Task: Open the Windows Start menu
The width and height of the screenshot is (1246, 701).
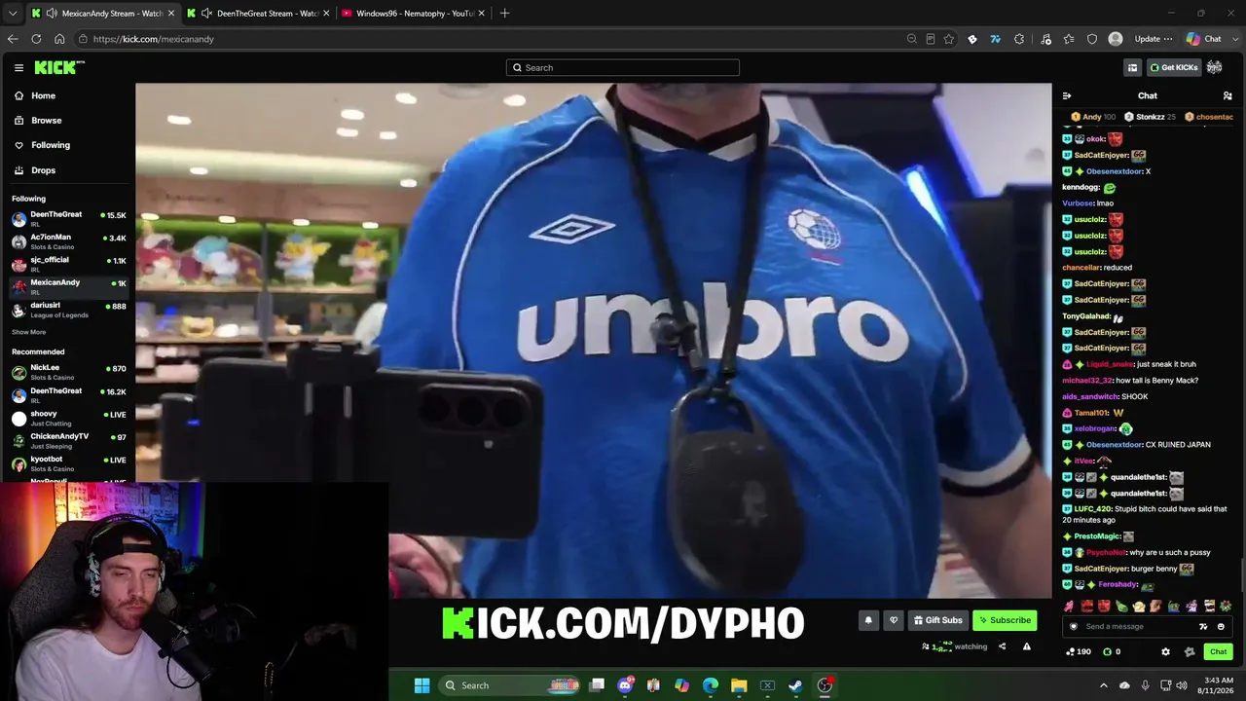Action: coord(421,685)
